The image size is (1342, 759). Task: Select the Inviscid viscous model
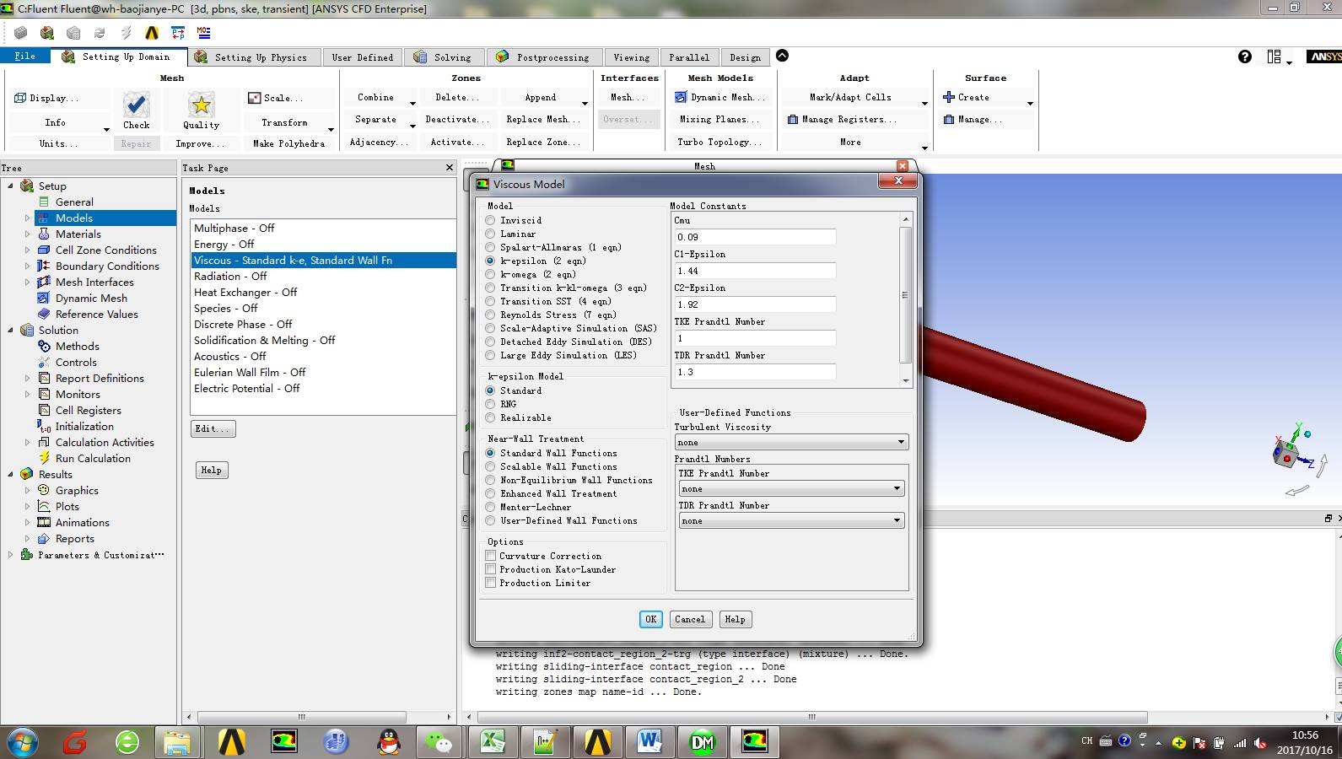click(x=490, y=220)
